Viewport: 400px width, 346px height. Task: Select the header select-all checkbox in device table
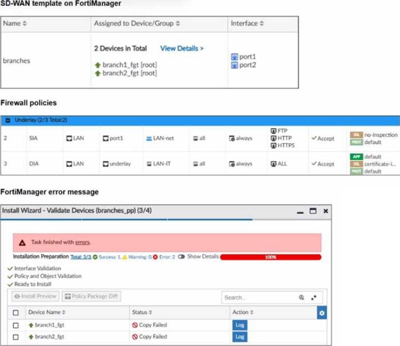tap(16, 313)
